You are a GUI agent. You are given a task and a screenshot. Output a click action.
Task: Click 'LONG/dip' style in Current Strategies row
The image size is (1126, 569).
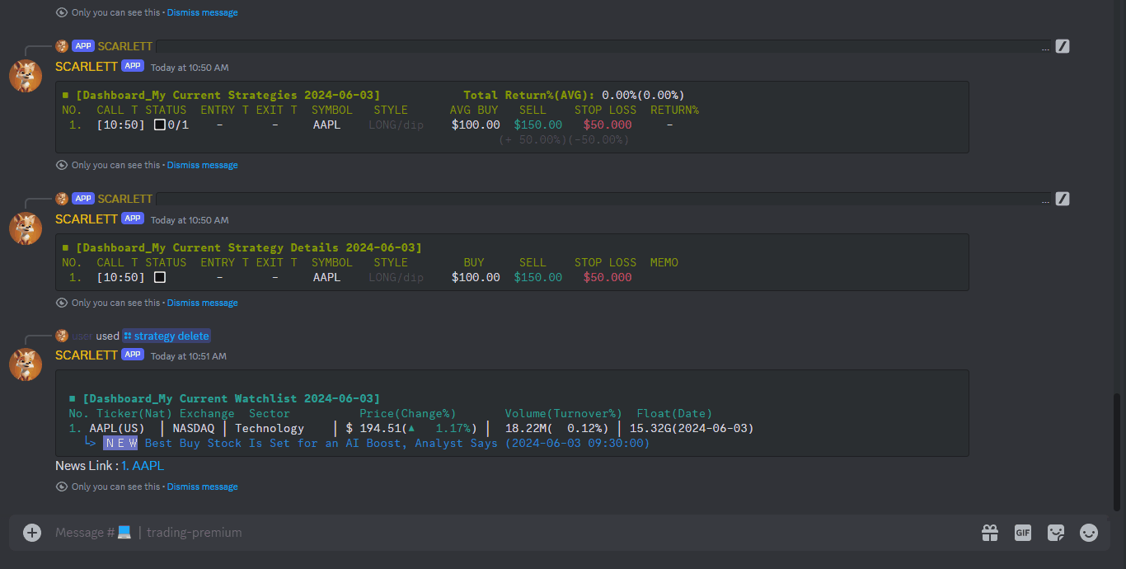[x=396, y=125]
